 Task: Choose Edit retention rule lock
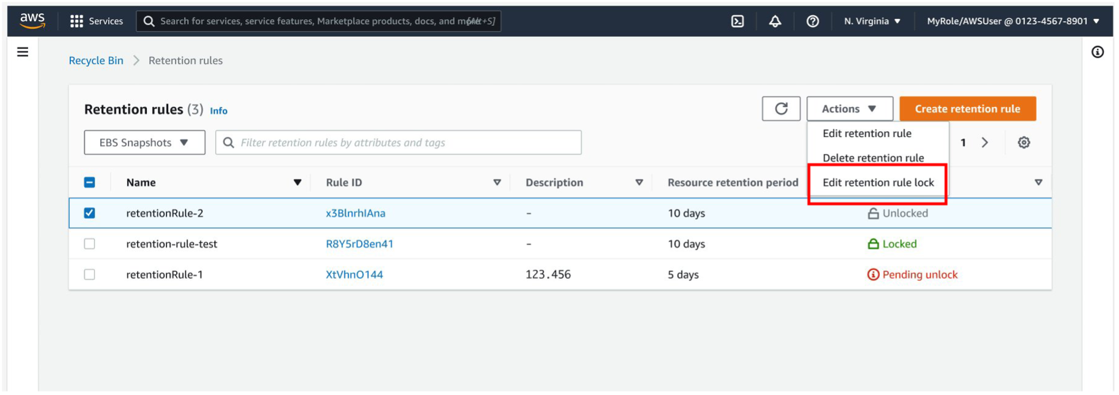point(878,183)
